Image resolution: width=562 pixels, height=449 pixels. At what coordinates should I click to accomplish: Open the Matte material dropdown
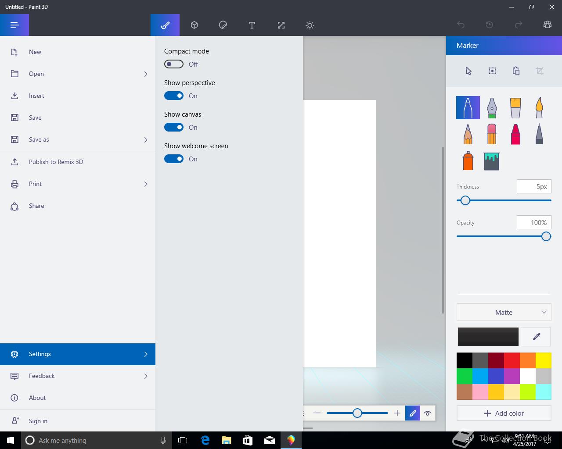pyautogui.click(x=504, y=312)
